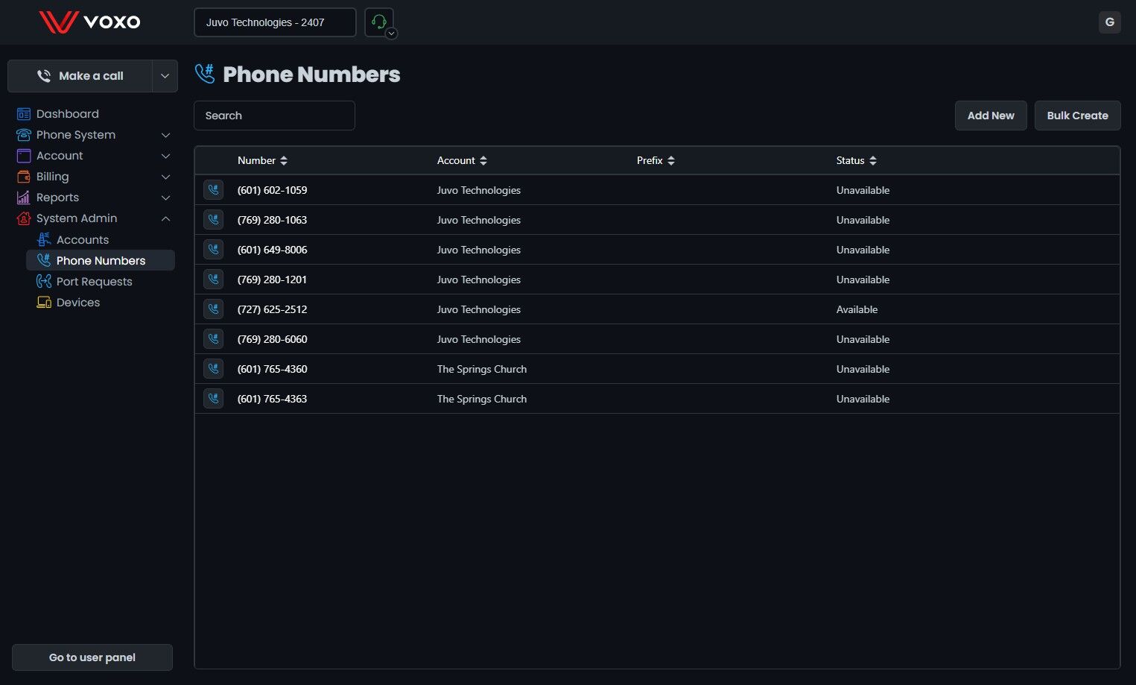
Task: Click phone icon for (601) 765-4360
Action: pyautogui.click(x=214, y=369)
